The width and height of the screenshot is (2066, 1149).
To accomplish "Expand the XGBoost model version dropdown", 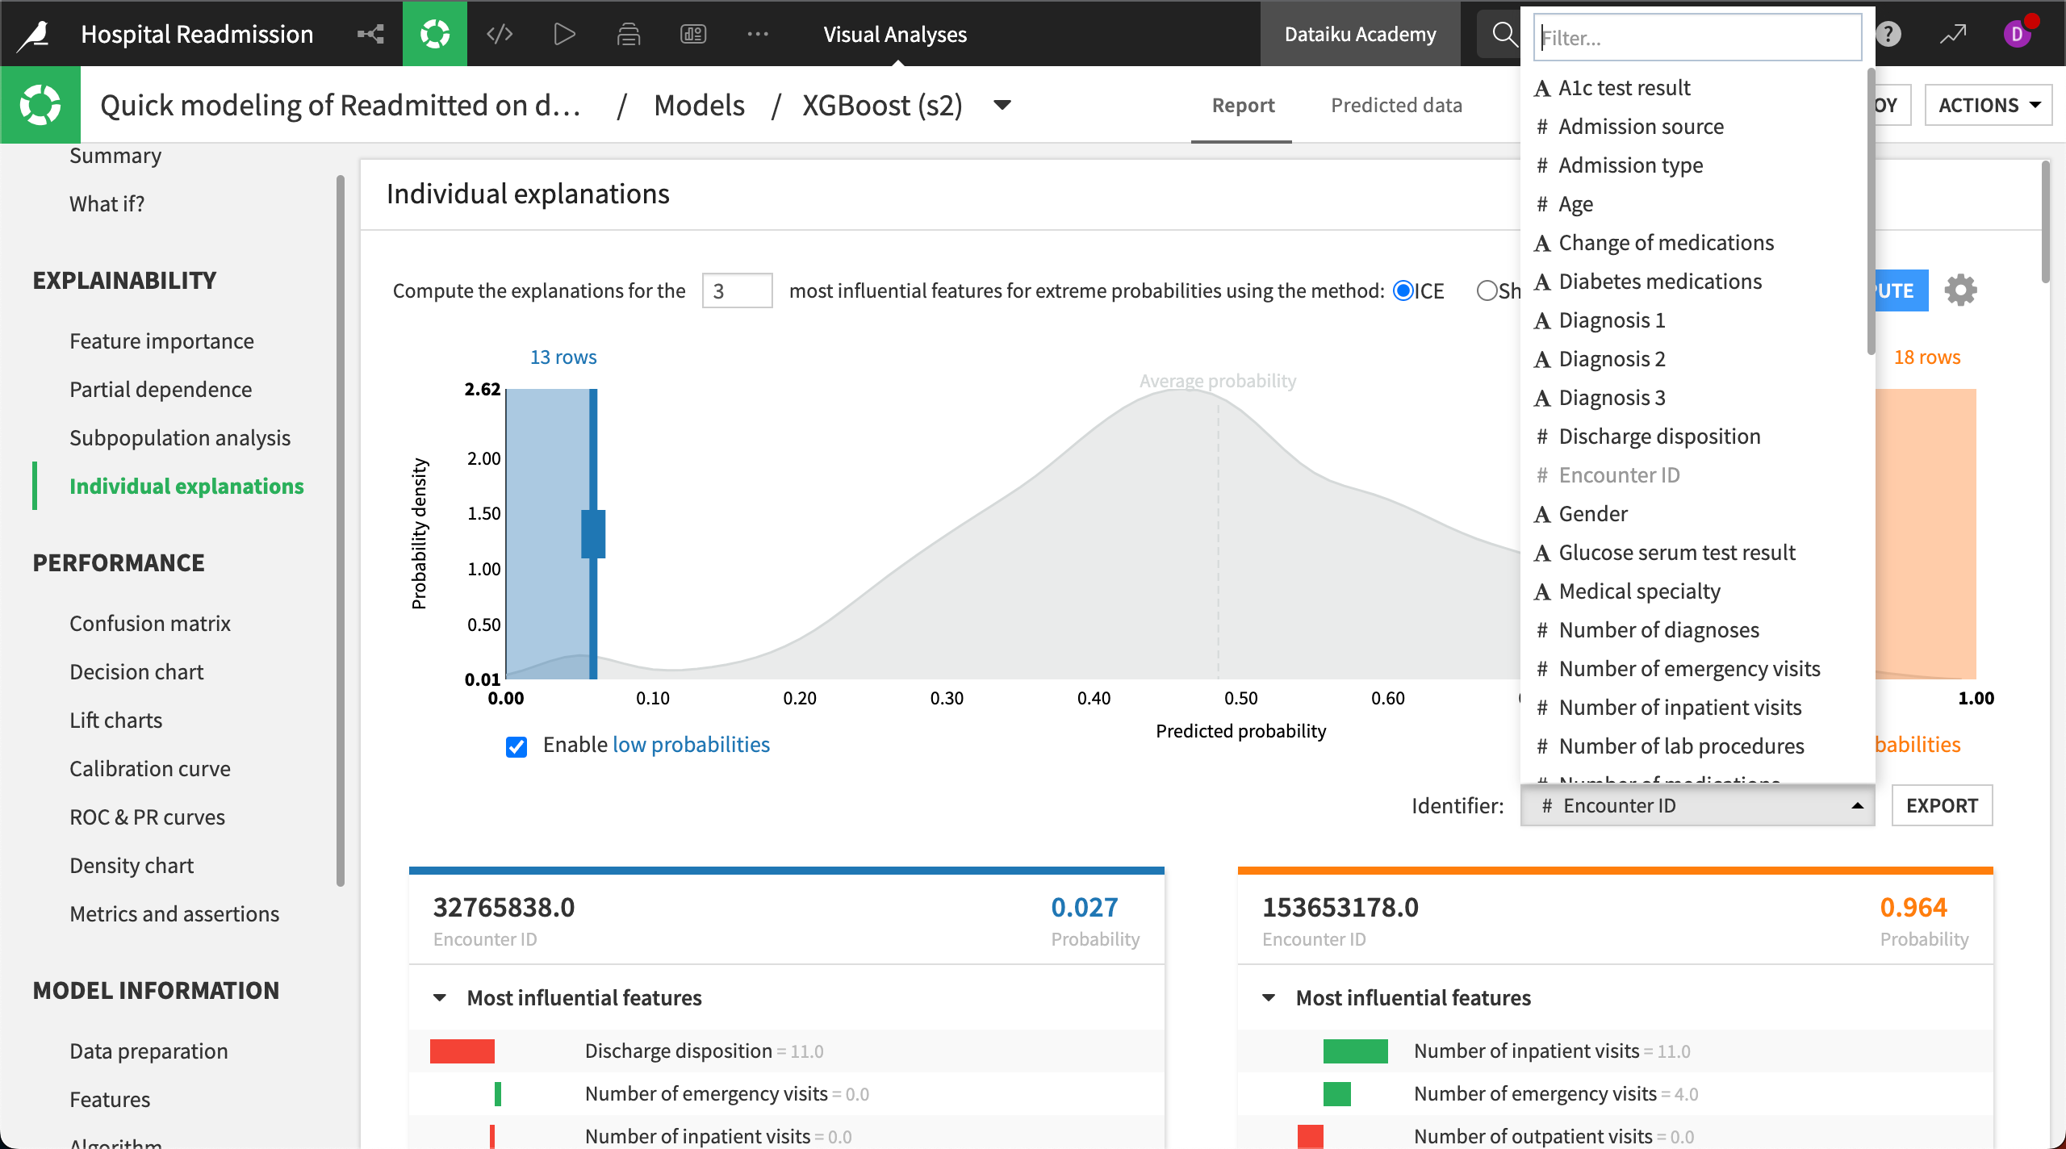I will tap(1006, 103).
